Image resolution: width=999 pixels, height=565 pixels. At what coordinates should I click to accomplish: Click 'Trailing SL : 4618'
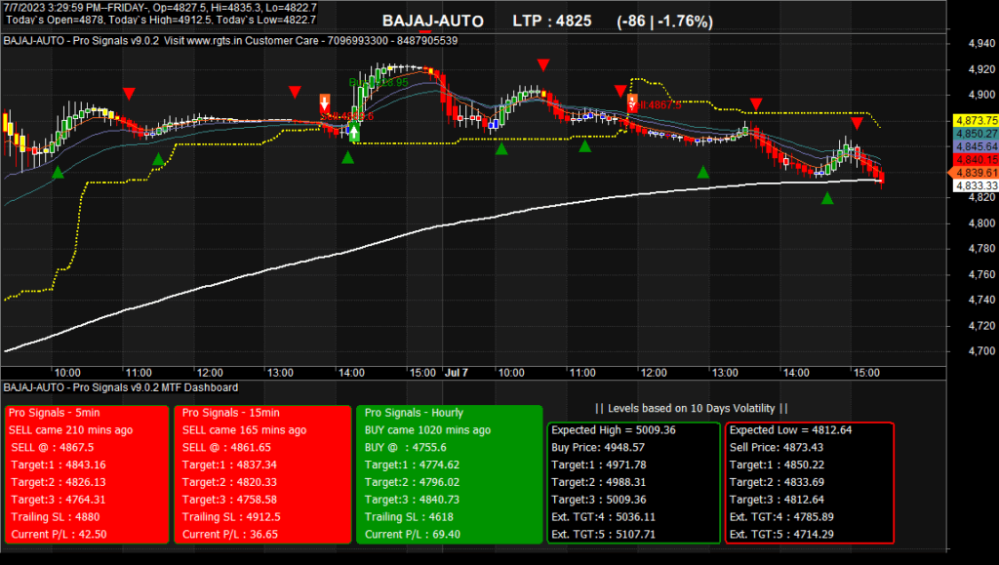(x=409, y=516)
